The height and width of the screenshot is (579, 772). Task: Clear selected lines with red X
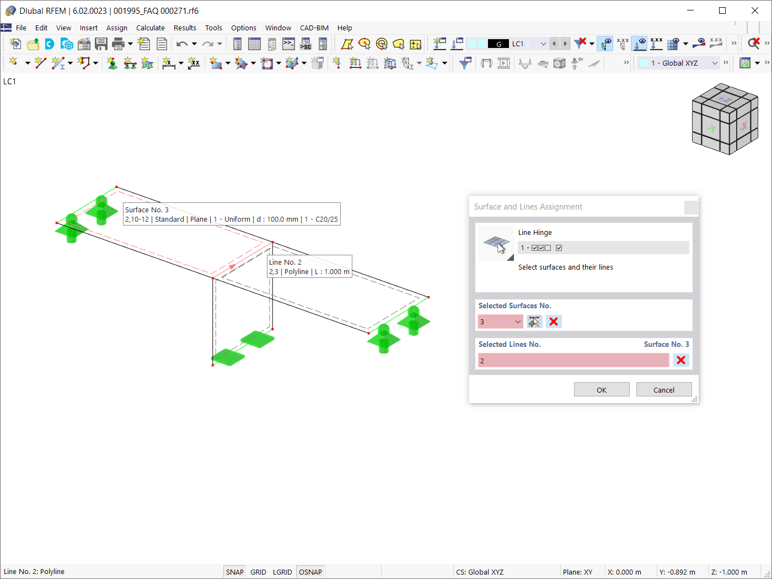681,360
